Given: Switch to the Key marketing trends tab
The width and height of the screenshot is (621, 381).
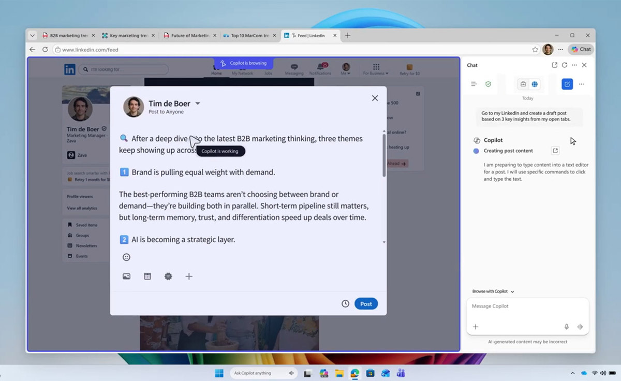Looking at the screenshot, I should (128, 36).
